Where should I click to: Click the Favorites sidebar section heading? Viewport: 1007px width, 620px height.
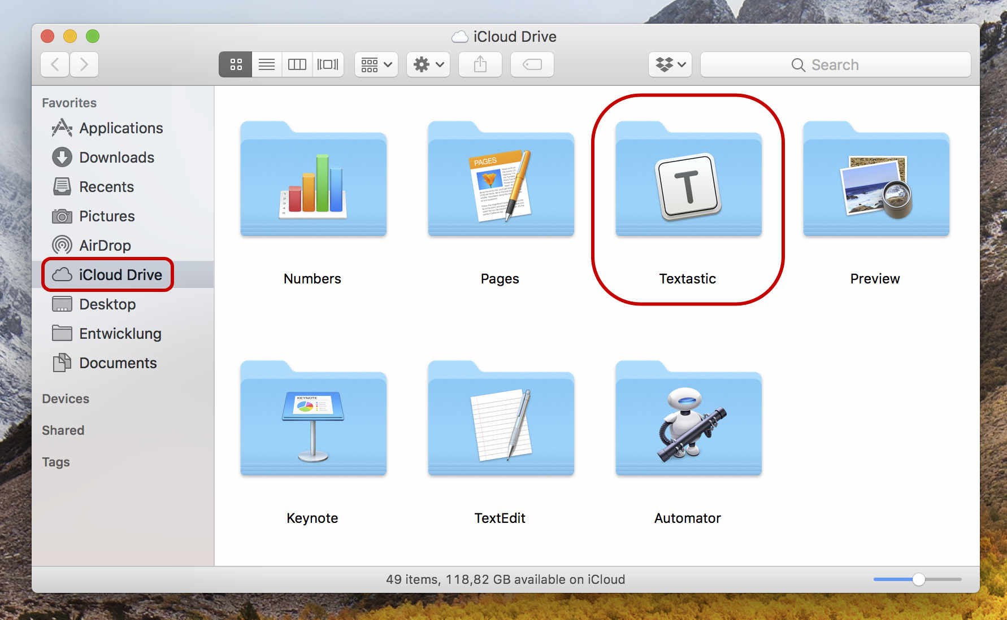coord(69,103)
